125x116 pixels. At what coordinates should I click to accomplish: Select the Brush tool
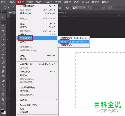coord(3,49)
